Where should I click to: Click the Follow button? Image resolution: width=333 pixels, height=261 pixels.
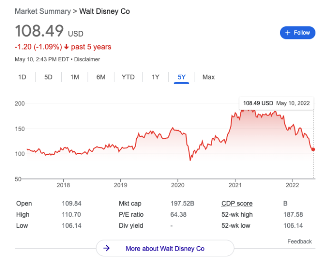click(297, 33)
